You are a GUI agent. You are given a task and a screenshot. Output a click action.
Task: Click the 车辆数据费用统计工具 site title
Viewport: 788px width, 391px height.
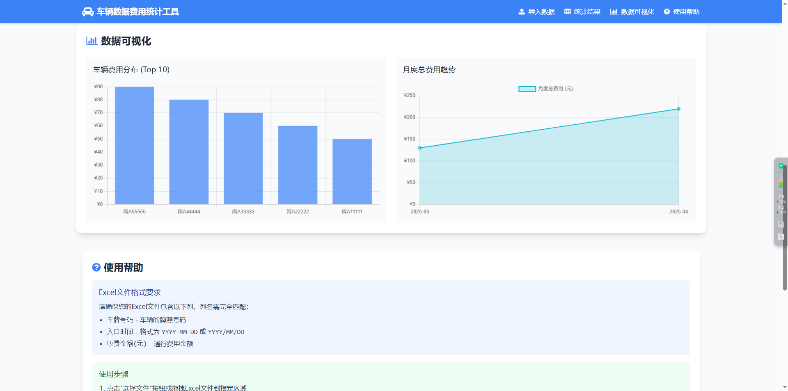[x=138, y=12]
